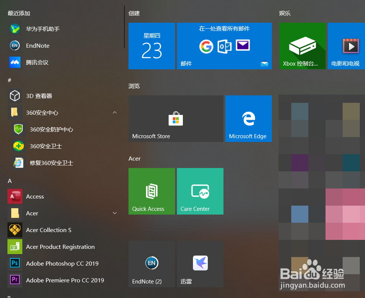Launch Microsoft Edge tile
The image size is (365, 298).
point(248,118)
